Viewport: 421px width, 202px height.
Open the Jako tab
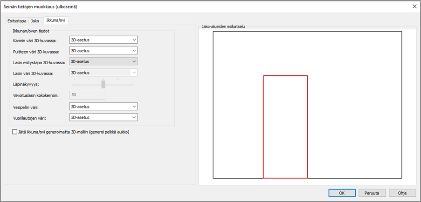pos(35,21)
